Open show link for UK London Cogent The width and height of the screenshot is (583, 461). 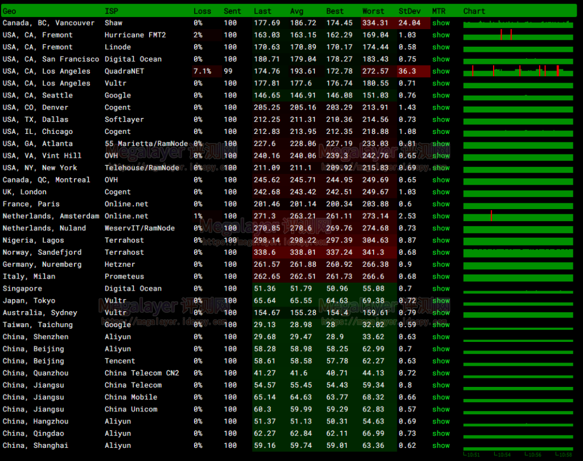(441, 192)
